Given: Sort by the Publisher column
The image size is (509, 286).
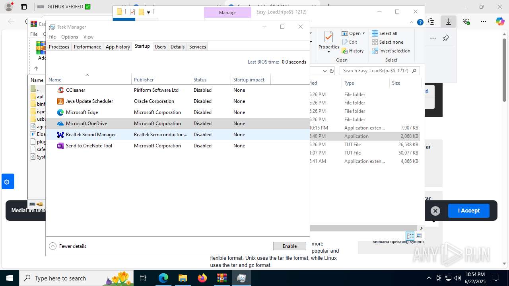Looking at the screenshot, I should (x=161, y=80).
